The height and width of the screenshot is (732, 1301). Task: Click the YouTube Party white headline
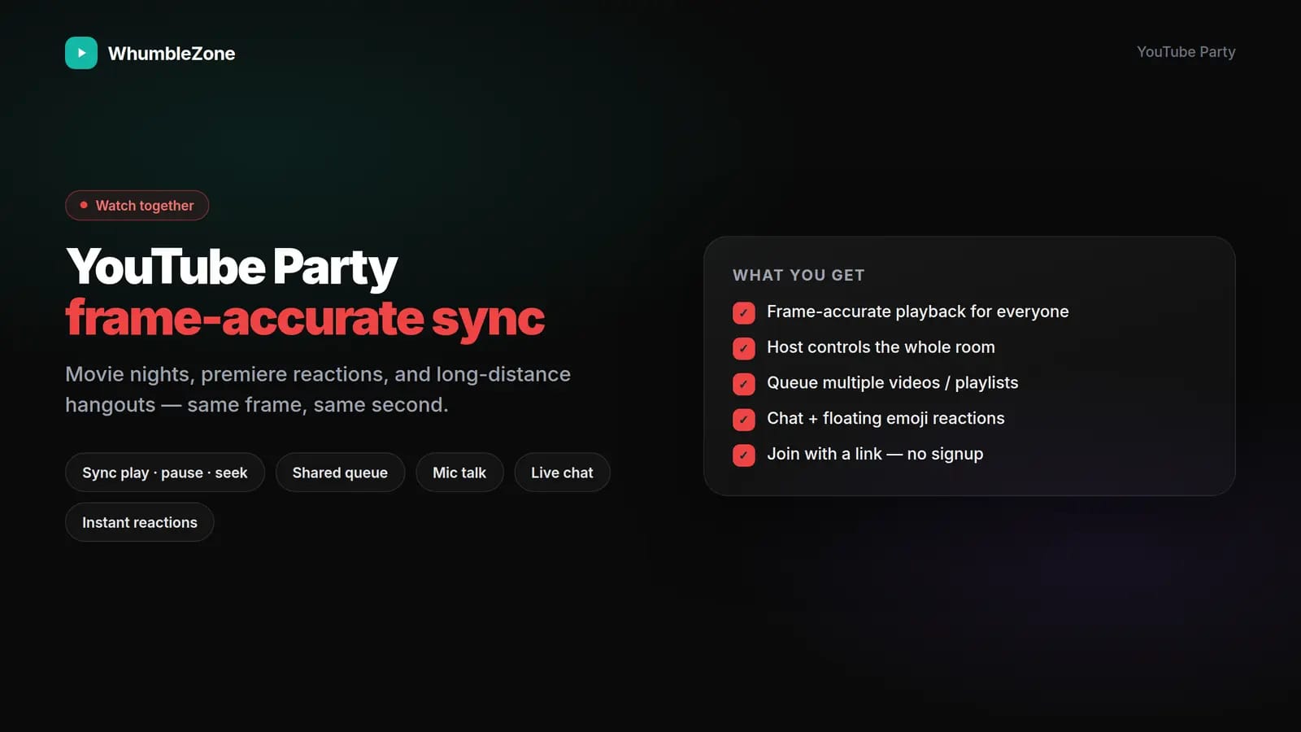coord(232,267)
